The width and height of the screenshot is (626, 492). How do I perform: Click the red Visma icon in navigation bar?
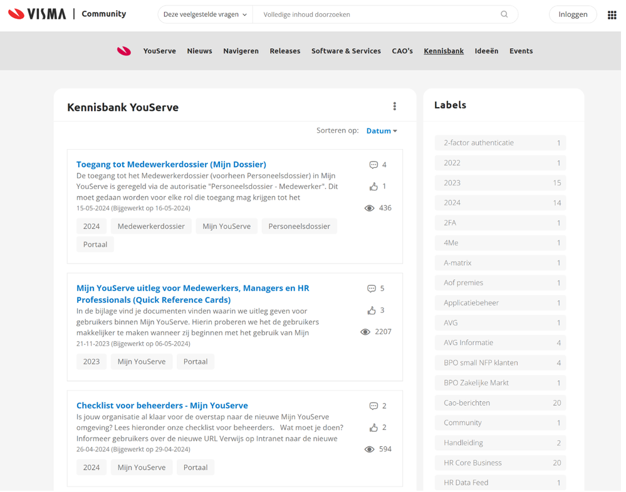[x=124, y=51]
